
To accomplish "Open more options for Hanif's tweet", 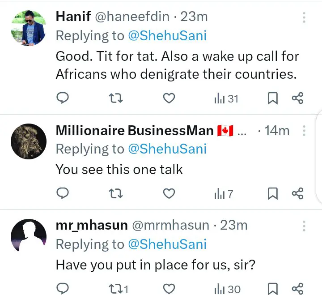I will 304,17.
